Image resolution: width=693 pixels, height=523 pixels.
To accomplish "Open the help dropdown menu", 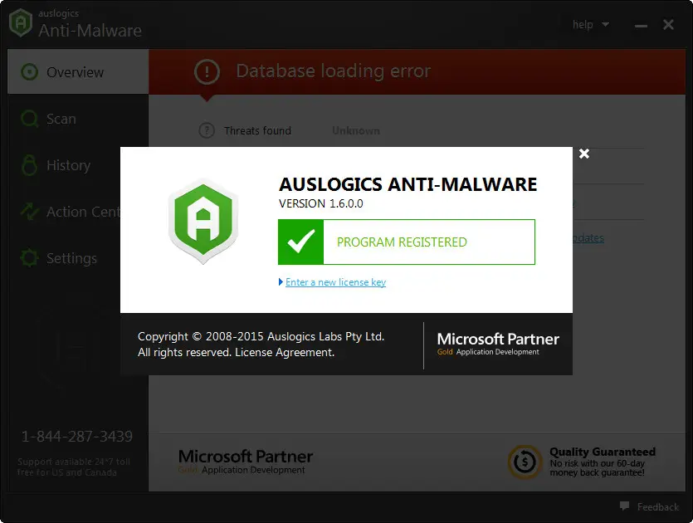I will [590, 25].
